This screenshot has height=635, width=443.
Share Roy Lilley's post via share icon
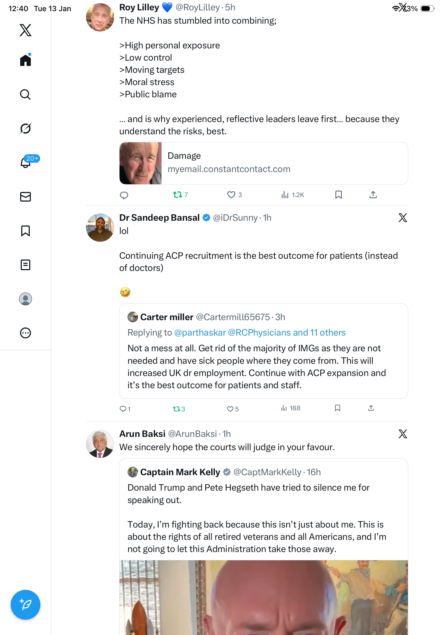(x=373, y=195)
